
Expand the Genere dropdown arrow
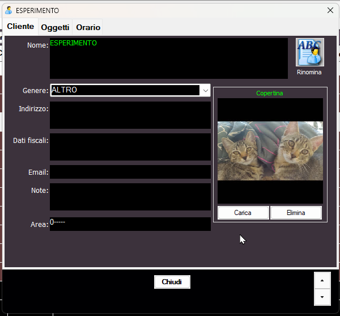click(205, 90)
